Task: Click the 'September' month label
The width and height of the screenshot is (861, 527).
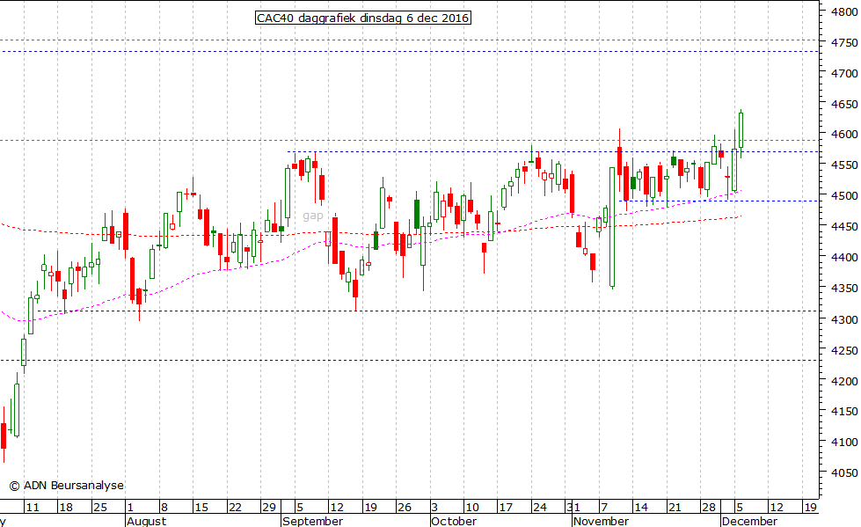Action: pyautogui.click(x=313, y=521)
